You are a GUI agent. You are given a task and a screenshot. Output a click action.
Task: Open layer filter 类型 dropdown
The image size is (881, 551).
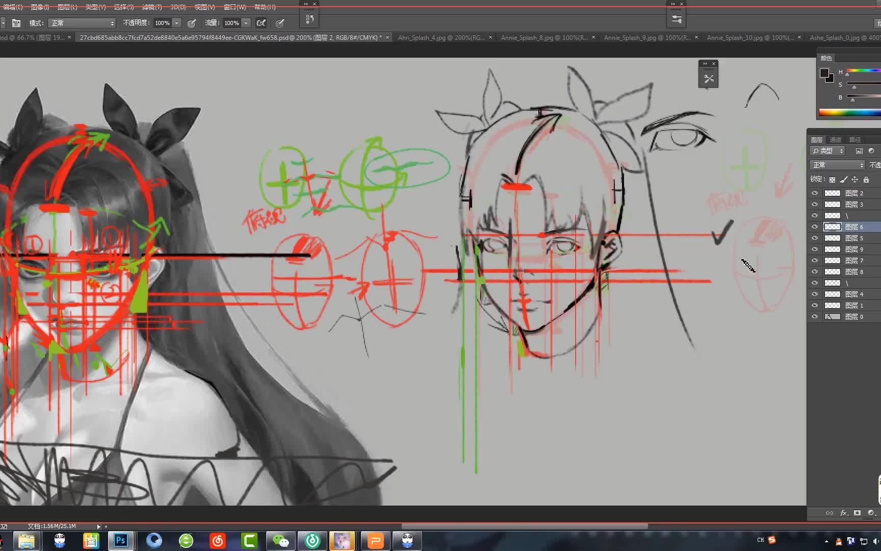(827, 151)
